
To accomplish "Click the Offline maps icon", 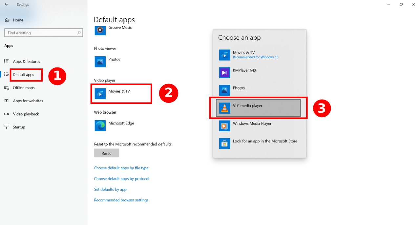I will (6, 88).
